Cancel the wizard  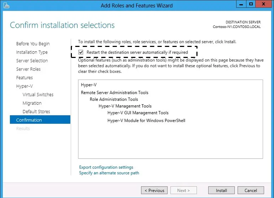[x=251, y=190]
